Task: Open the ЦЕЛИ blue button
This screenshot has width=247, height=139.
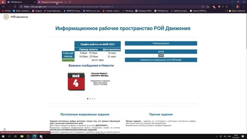Action: click(x=161, y=51)
